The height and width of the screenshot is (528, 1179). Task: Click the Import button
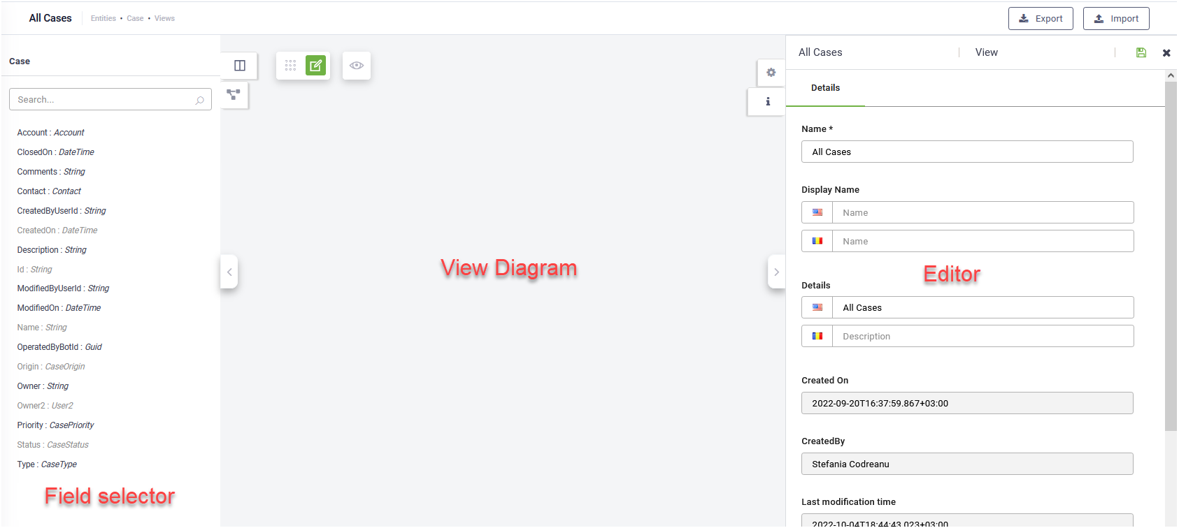click(1116, 19)
